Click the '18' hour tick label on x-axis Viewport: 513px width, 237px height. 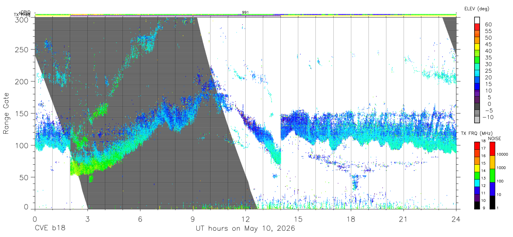351,219
